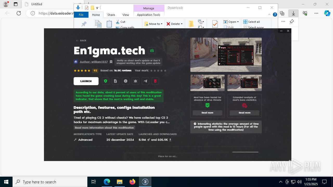This screenshot has height=187, width=333.
Task: Read more information about this modification
Action: tap(104, 128)
